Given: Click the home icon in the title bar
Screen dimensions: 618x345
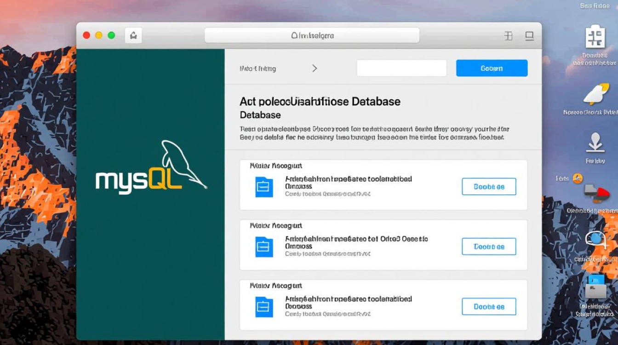Looking at the screenshot, I should tap(133, 35).
